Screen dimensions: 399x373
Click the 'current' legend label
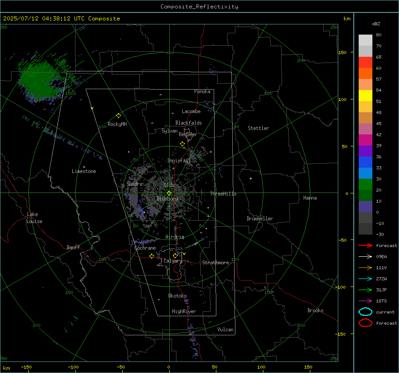tap(385, 312)
